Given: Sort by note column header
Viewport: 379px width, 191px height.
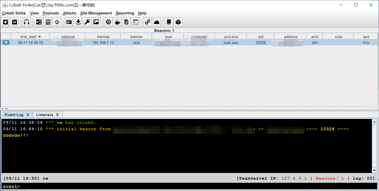Looking at the screenshot, I should 338,37.
